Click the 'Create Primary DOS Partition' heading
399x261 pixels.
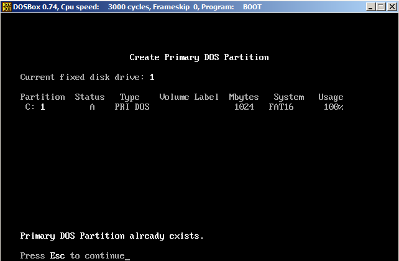(x=199, y=58)
